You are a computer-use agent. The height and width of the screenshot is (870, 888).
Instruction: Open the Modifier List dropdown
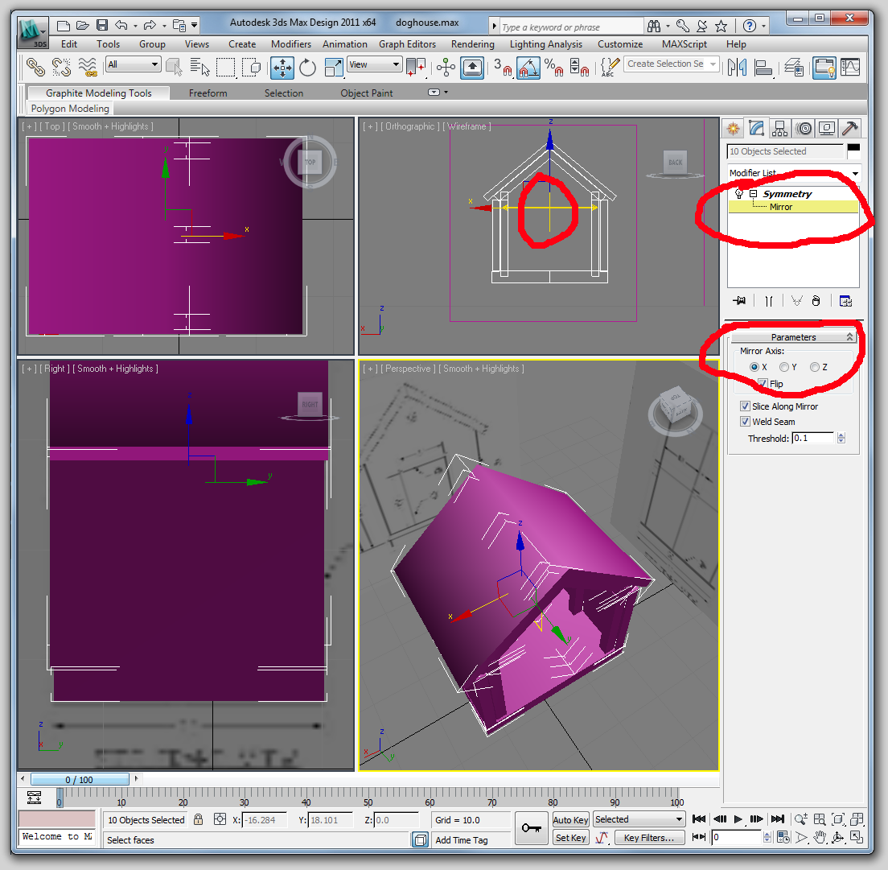793,173
